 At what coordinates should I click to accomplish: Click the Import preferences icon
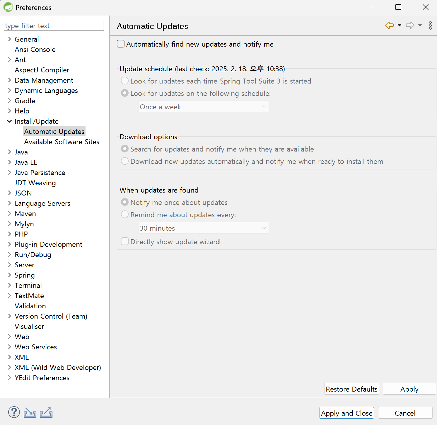[30, 413]
